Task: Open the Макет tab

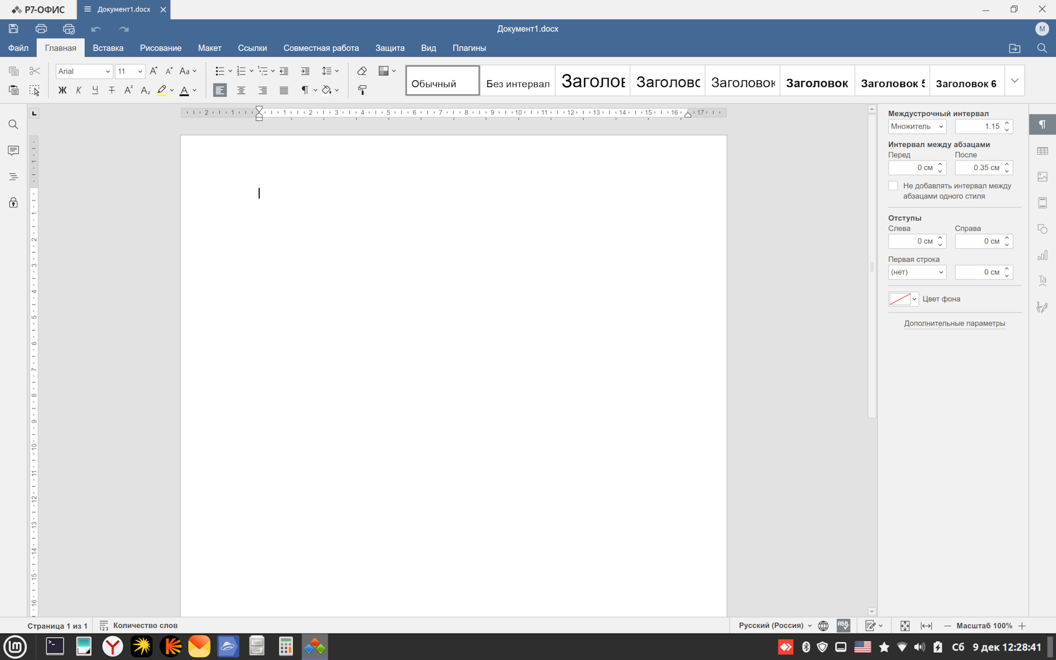Action: click(210, 48)
